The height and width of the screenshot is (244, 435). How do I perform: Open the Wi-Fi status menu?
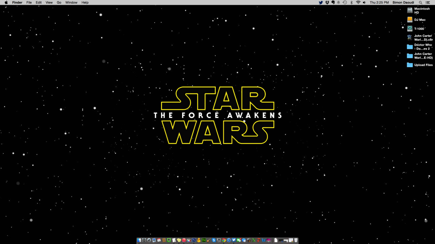[x=358, y=2]
